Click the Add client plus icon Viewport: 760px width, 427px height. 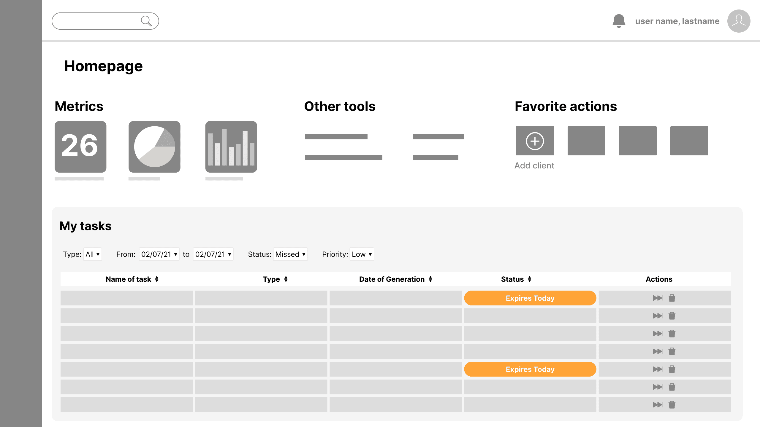click(x=535, y=141)
